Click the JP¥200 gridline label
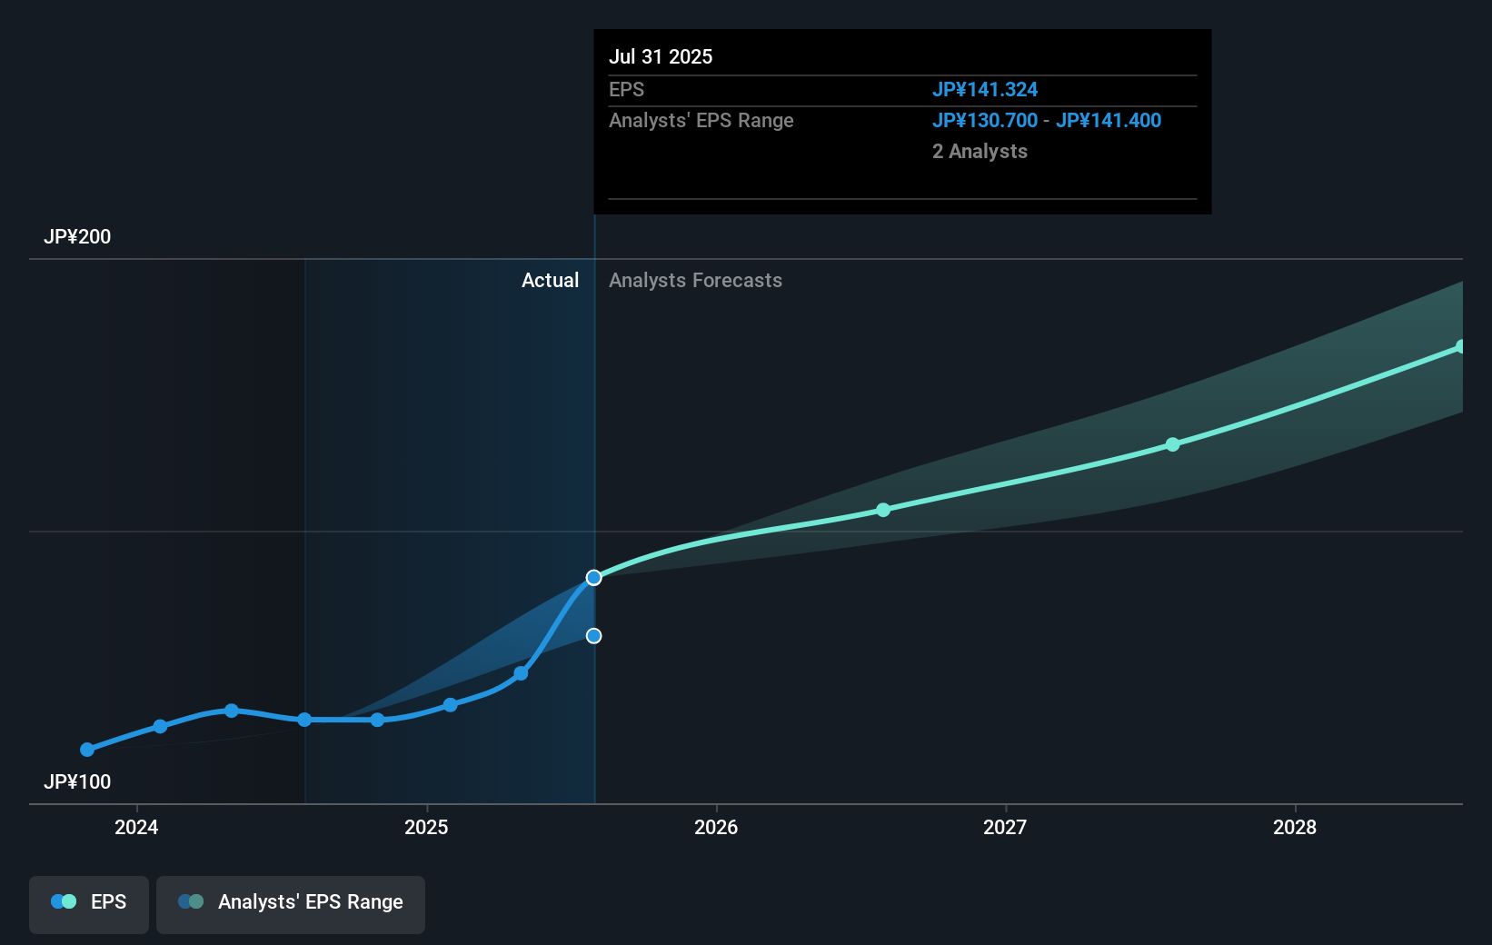Image resolution: width=1492 pixels, height=945 pixels. tap(78, 236)
